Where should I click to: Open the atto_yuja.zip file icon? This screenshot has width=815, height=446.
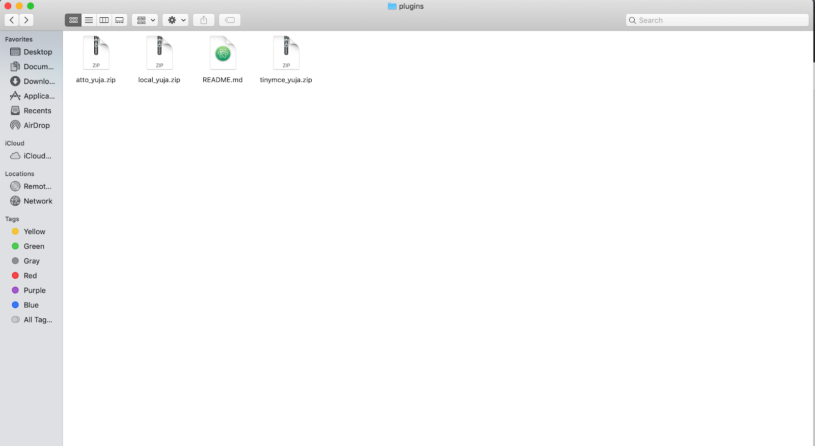96,53
